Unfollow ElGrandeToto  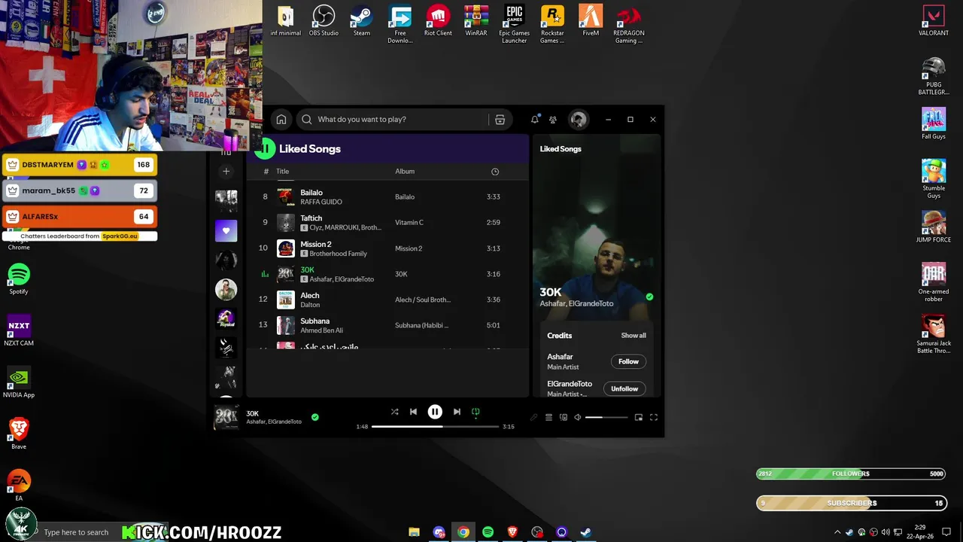point(624,388)
